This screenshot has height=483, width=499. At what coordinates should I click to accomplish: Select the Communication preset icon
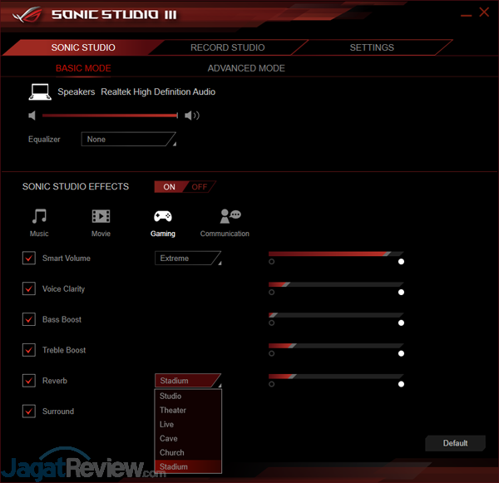(230, 216)
